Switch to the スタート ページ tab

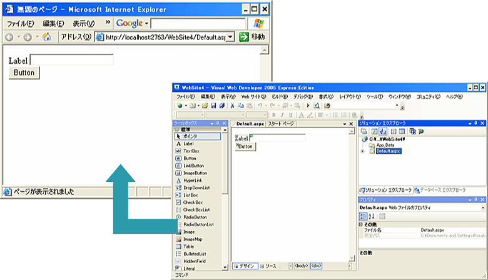281,124
